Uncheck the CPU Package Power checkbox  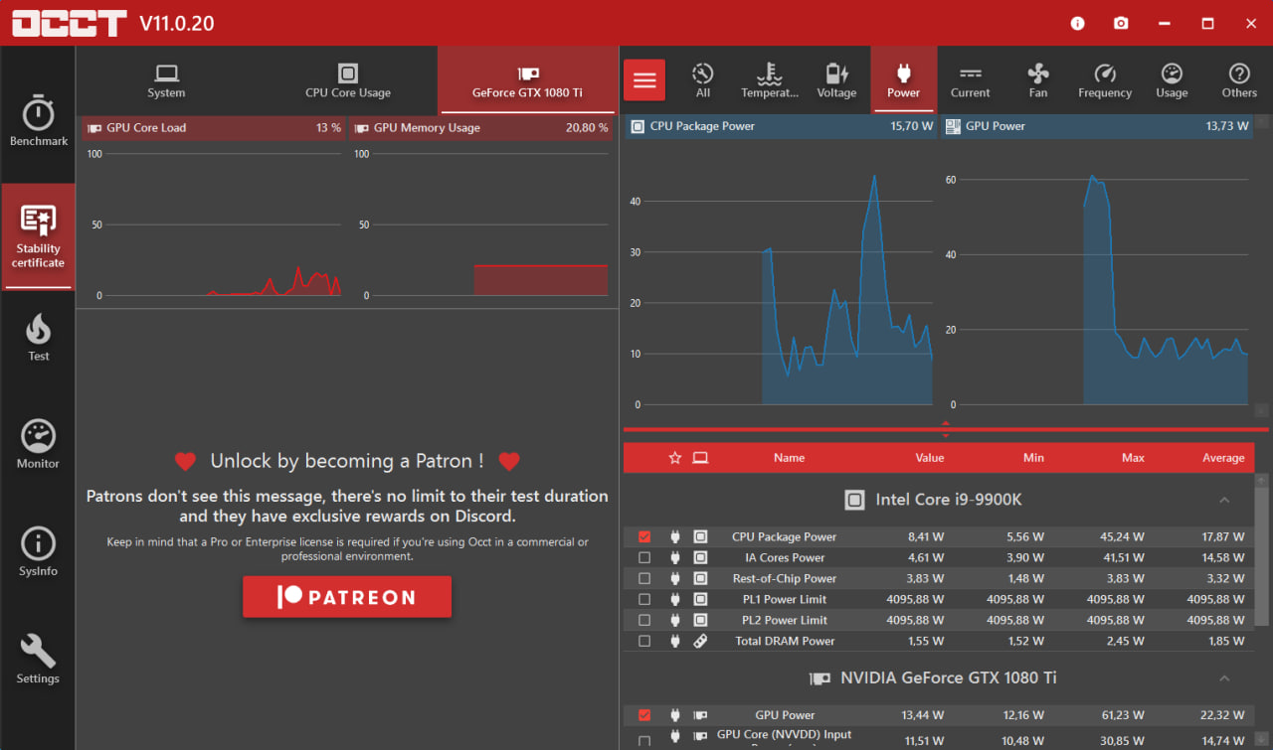click(x=644, y=536)
